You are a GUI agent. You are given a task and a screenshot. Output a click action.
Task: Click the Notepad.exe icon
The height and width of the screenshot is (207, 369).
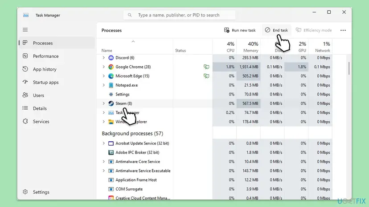(111, 85)
